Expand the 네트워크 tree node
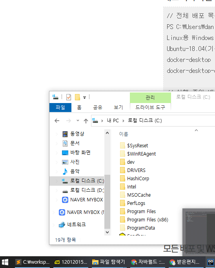215x268 pixels. [x=54, y=225]
